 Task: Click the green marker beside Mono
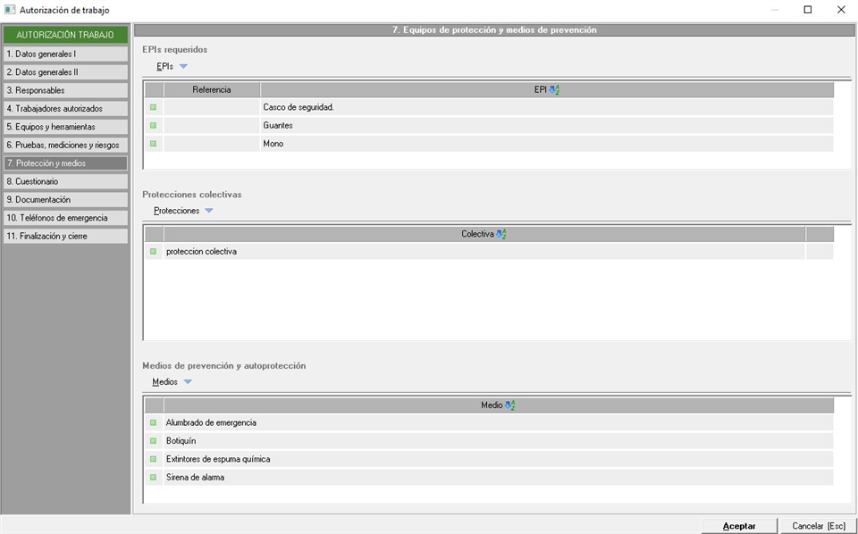[153, 143]
